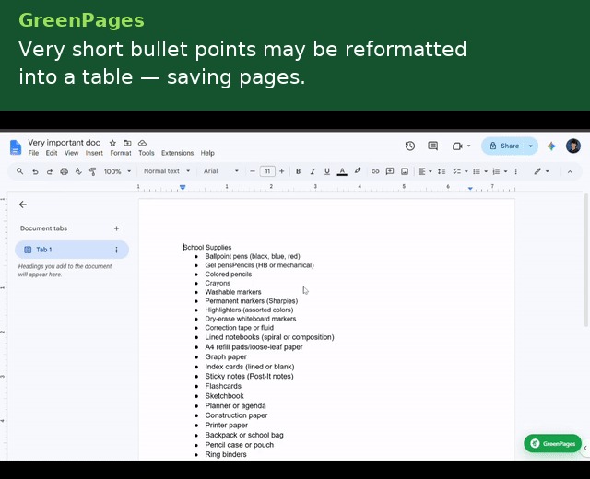Print the document

[x=64, y=171]
